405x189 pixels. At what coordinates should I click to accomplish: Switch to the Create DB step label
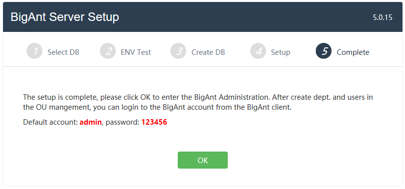tap(208, 52)
